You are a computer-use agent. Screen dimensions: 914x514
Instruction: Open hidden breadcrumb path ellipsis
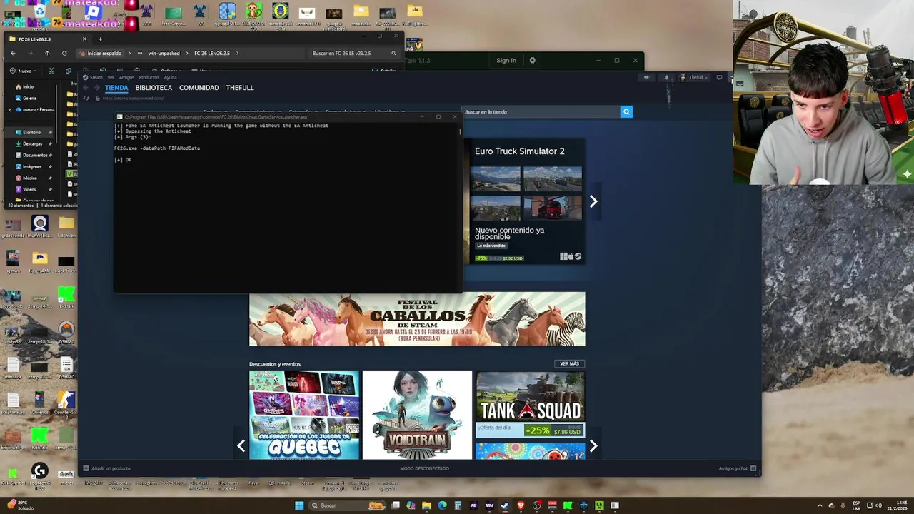(x=139, y=53)
